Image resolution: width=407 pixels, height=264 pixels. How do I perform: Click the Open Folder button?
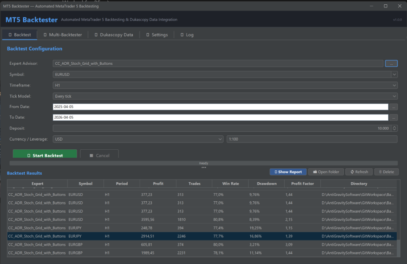pyautogui.click(x=326, y=172)
